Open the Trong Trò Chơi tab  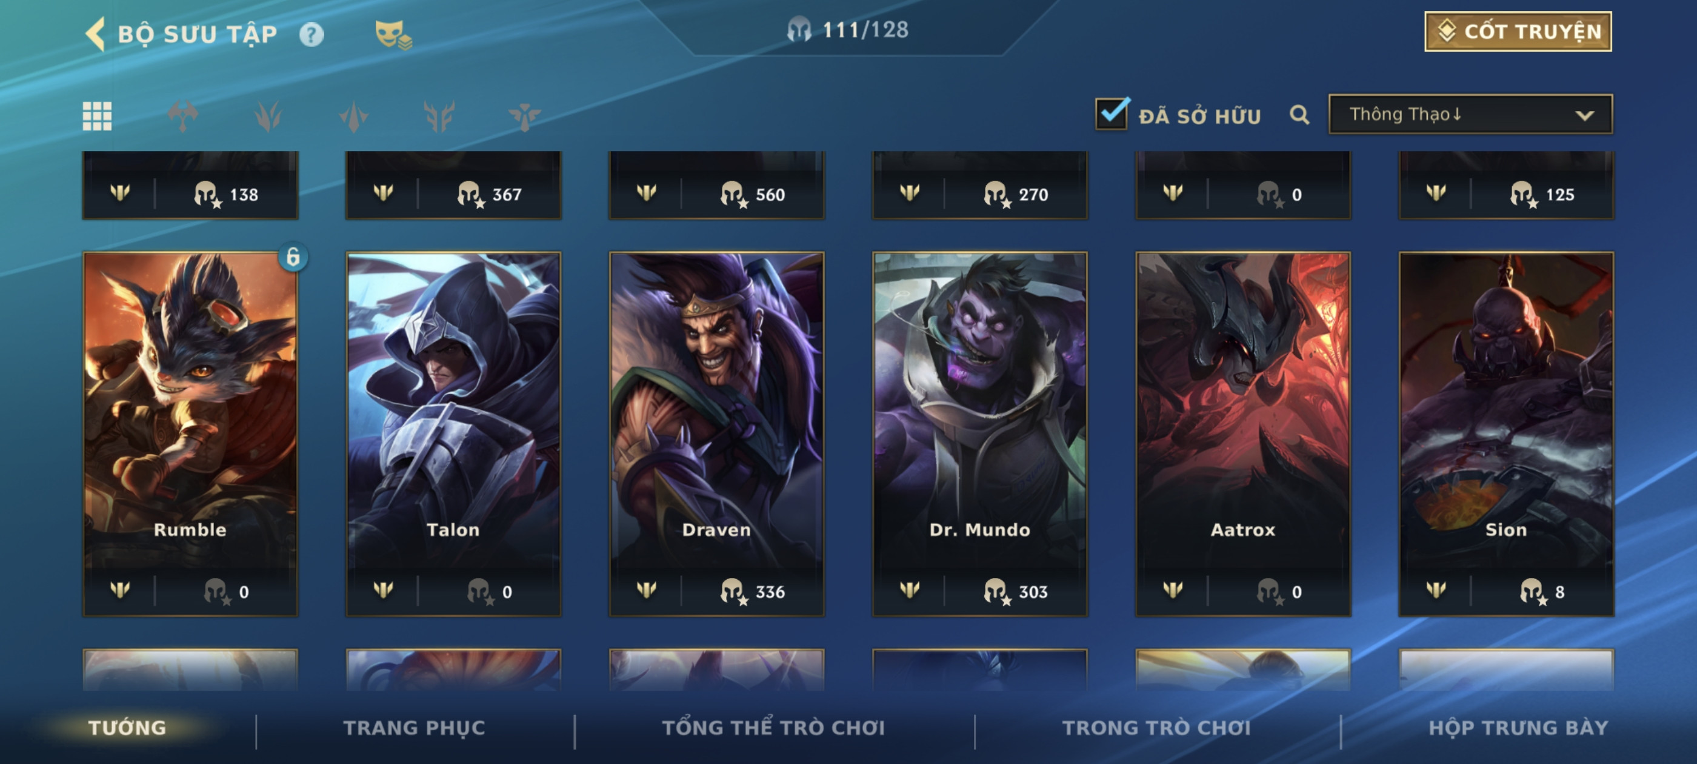coord(1156,727)
